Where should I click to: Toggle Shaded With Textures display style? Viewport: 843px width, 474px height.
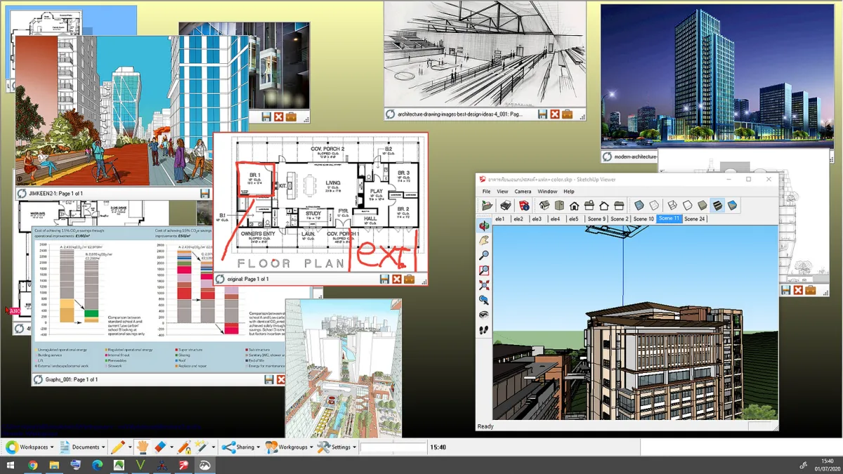(718, 205)
